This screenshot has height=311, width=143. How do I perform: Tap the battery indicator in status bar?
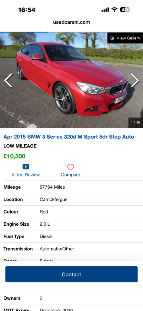125,9
